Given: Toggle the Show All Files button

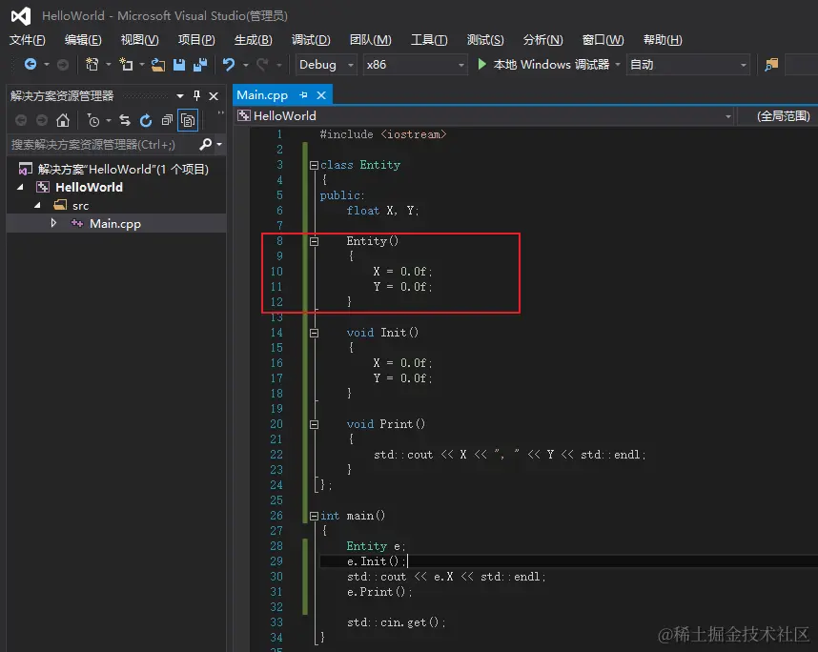Looking at the screenshot, I should (188, 120).
